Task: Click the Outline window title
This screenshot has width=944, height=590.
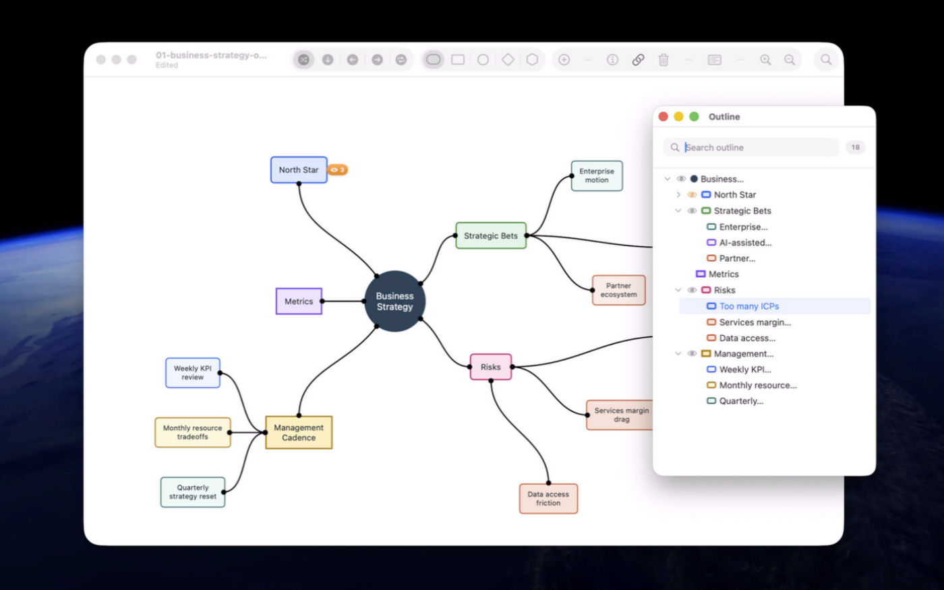Action: pos(724,117)
